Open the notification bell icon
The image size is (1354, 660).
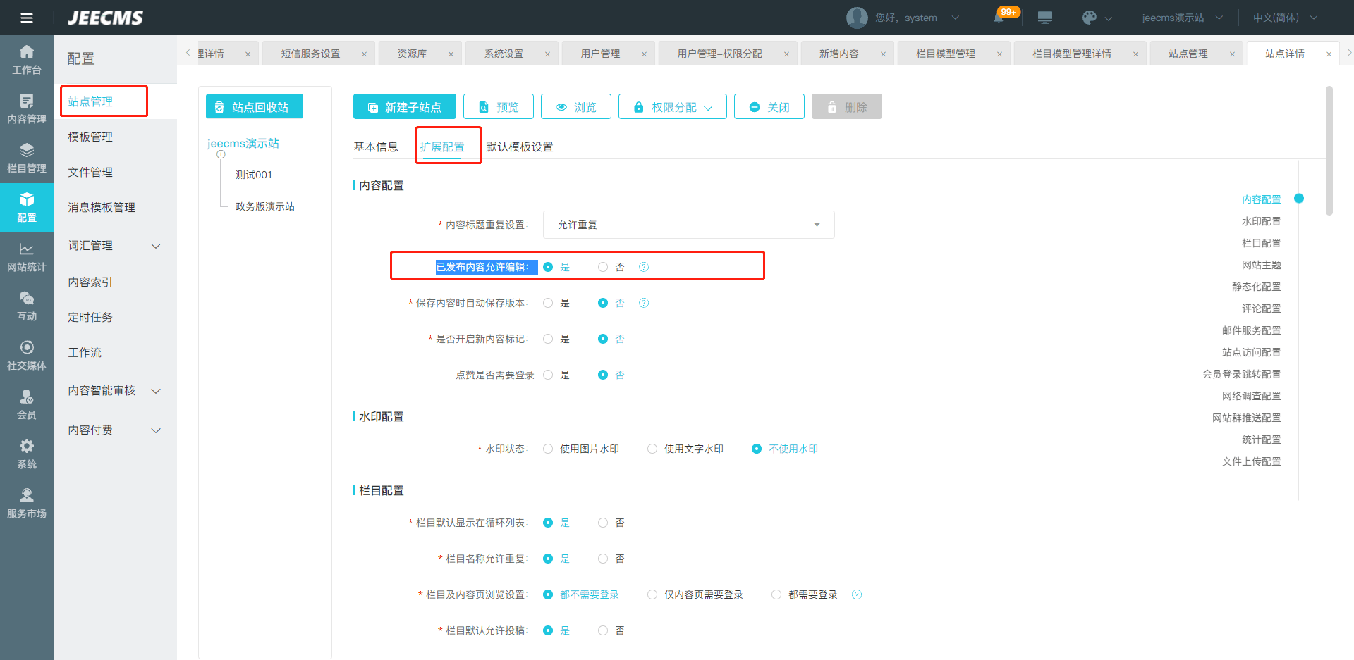999,18
